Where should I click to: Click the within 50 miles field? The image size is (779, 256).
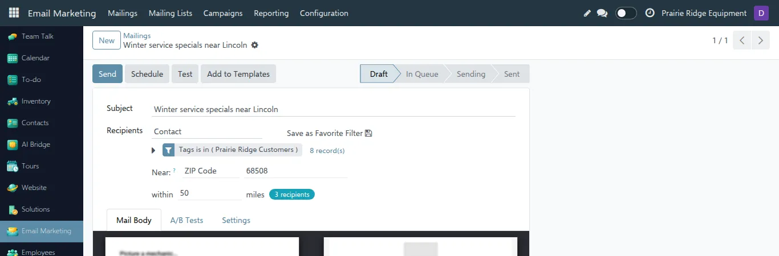point(209,193)
